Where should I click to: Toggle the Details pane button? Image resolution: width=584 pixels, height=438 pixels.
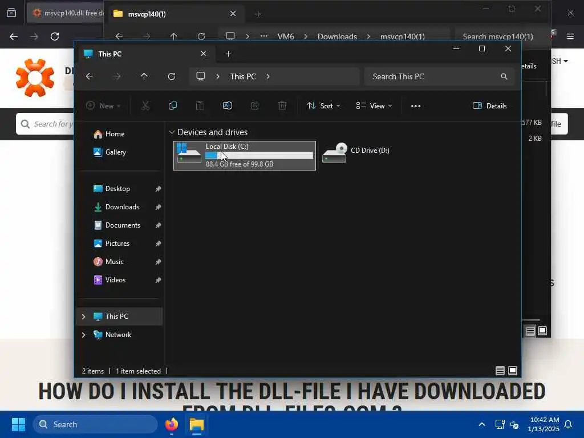(490, 106)
